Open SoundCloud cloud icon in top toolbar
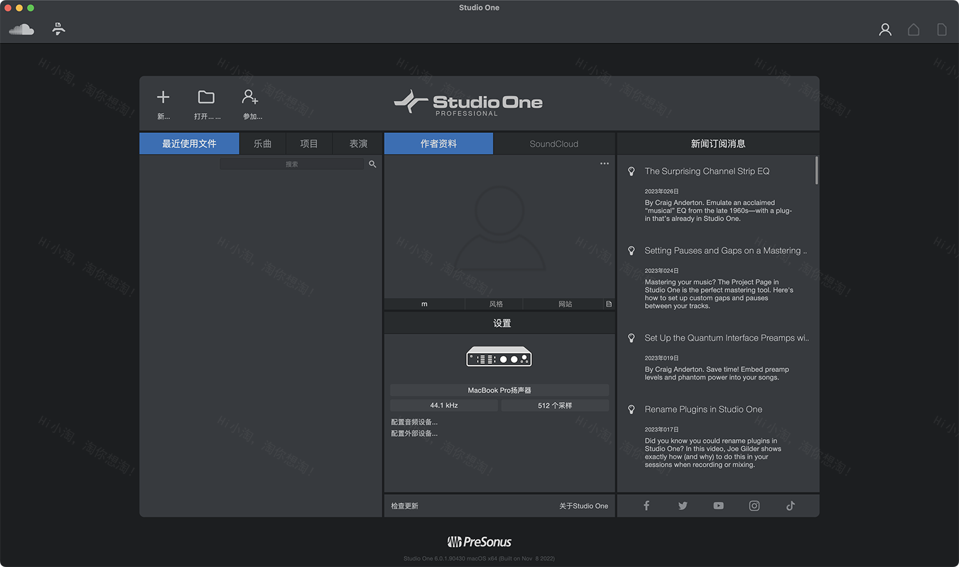This screenshot has width=959, height=567. (21, 29)
